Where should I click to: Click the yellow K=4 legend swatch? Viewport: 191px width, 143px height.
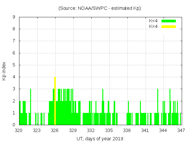pos(169,27)
